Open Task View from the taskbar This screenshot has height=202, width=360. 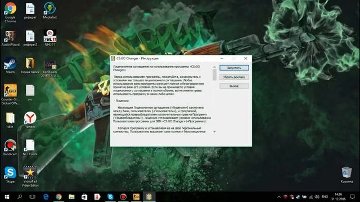click(33, 197)
